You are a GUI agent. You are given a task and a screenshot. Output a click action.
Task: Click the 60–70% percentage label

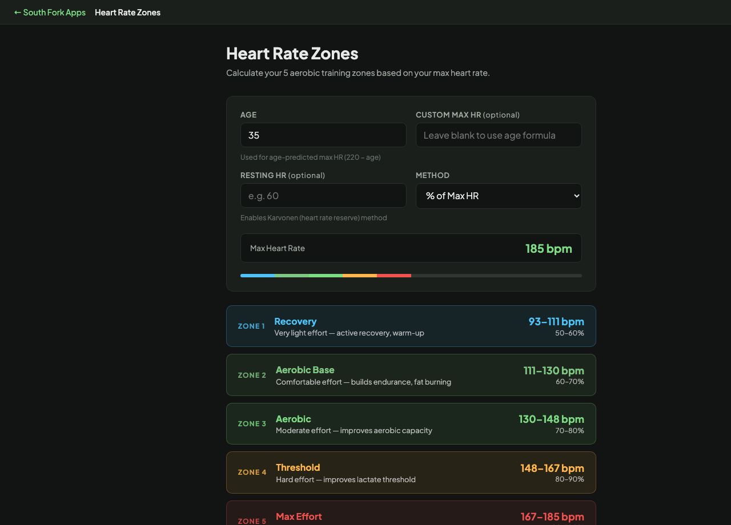(569, 382)
